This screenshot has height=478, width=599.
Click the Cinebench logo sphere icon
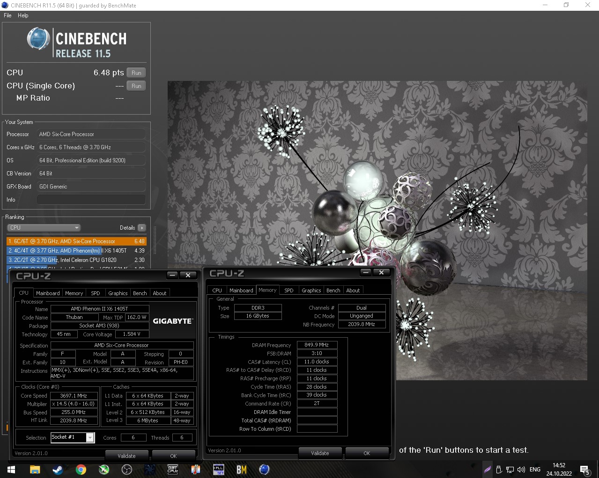tap(38, 39)
